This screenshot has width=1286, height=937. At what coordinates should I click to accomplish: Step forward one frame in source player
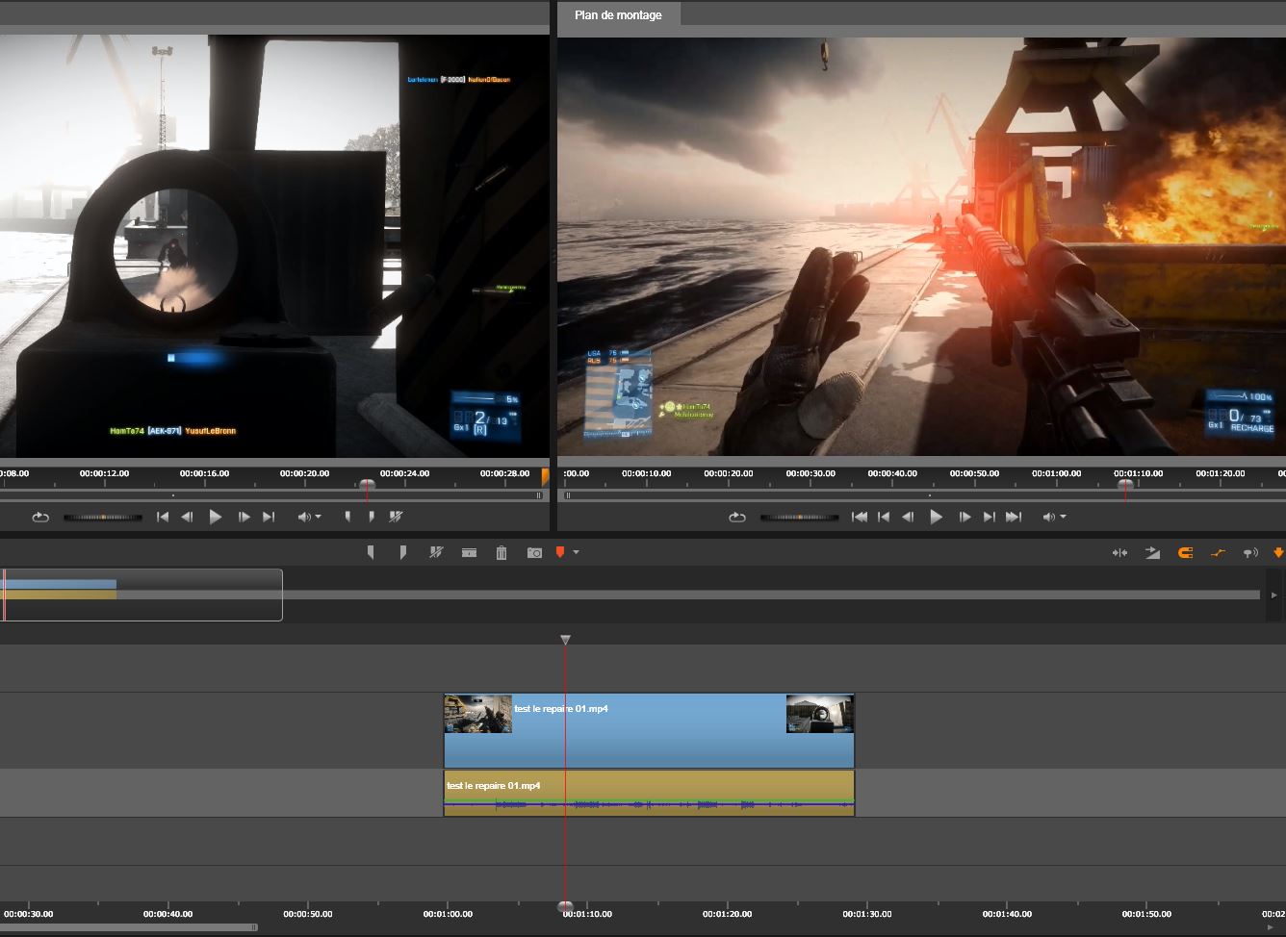pos(244,517)
